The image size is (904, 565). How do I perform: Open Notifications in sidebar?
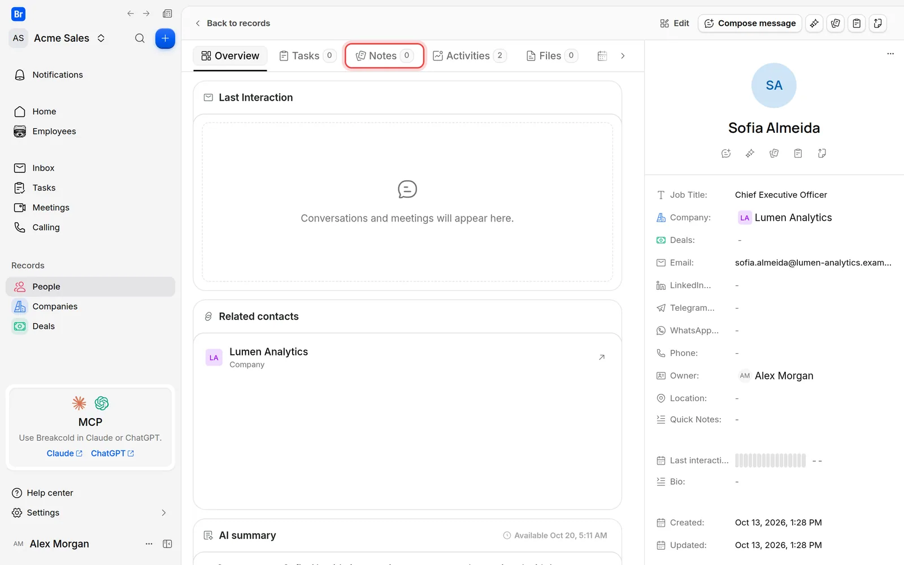90,75
